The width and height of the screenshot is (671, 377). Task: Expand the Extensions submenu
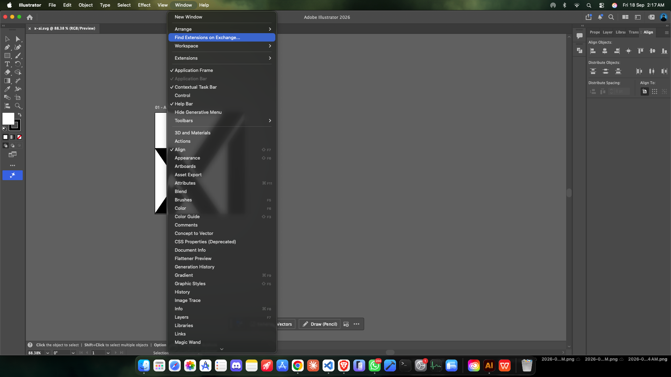click(222, 58)
